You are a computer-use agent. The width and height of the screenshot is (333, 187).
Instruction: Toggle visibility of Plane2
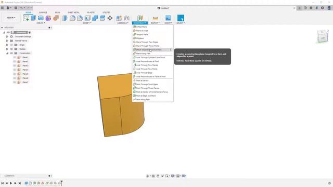(15, 61)
